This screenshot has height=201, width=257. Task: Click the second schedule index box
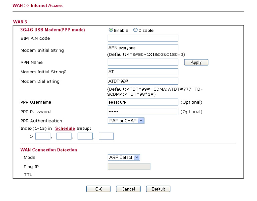tap(64, 136)
